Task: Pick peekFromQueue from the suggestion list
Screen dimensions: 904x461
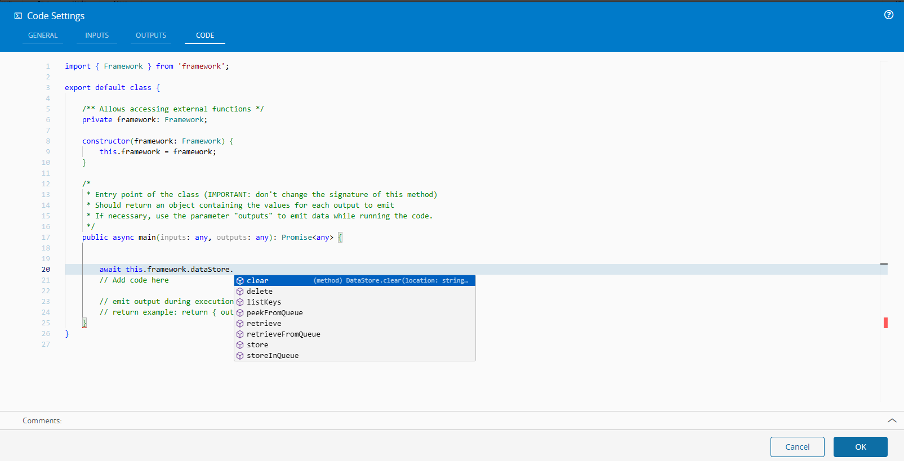Action: click(x=355, y=313)
